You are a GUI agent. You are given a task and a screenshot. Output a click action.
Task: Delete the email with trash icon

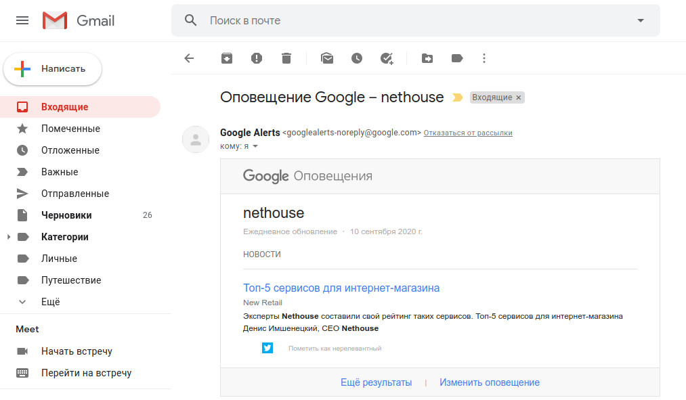286,58
